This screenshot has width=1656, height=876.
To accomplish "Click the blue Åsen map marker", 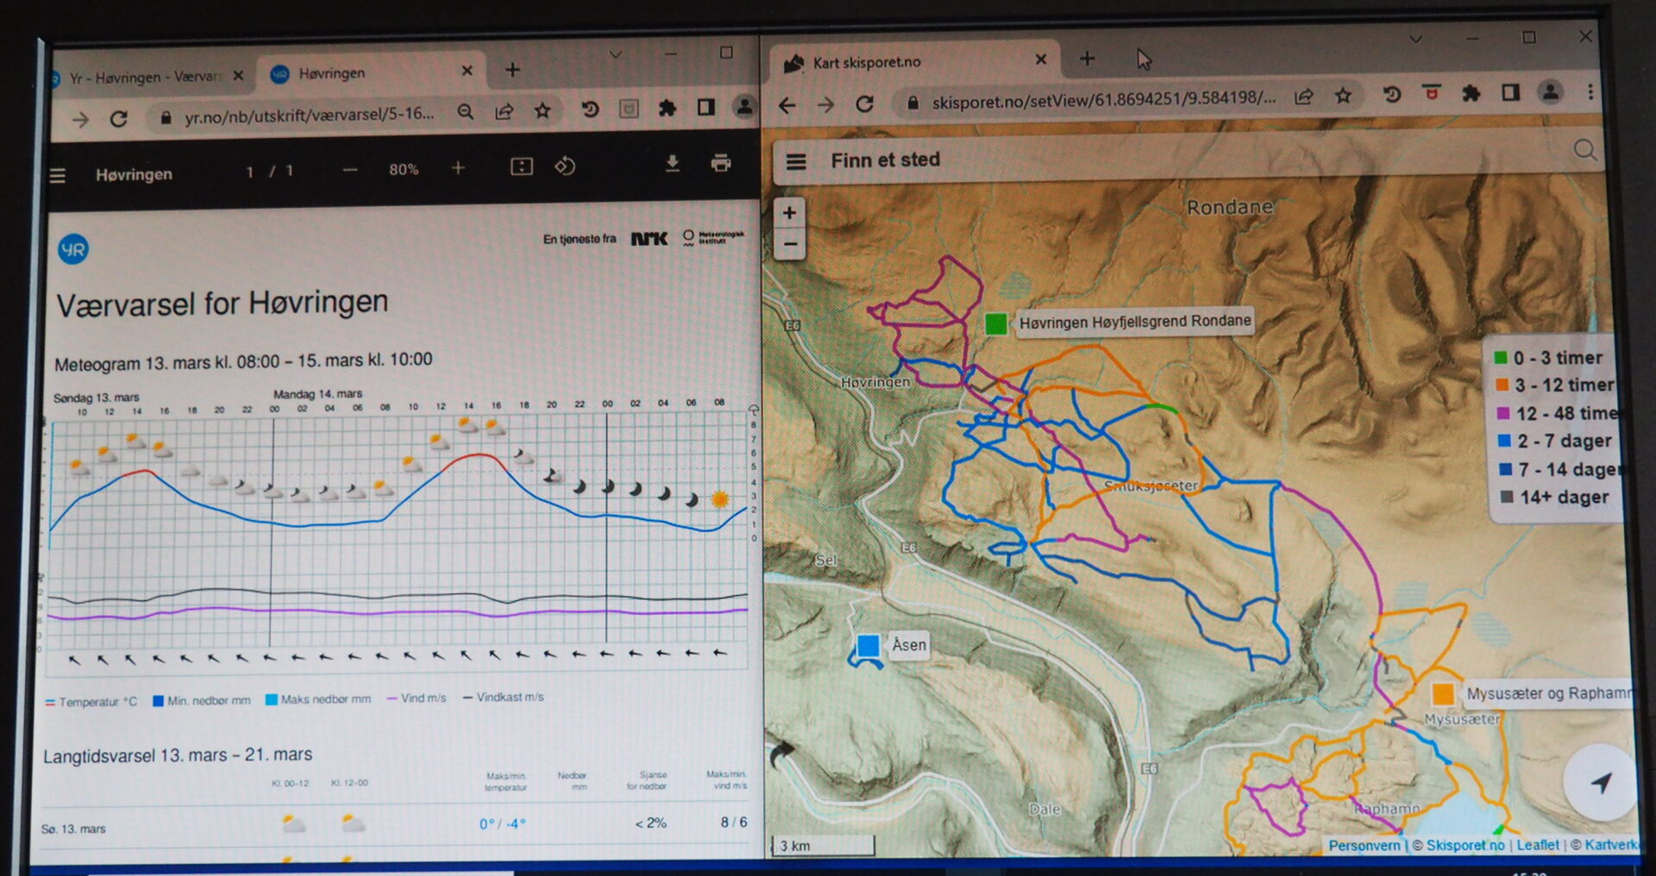I will pos(868,646).
